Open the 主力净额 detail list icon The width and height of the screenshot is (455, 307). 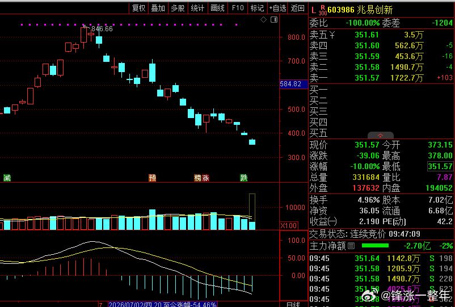coord(351,246)
